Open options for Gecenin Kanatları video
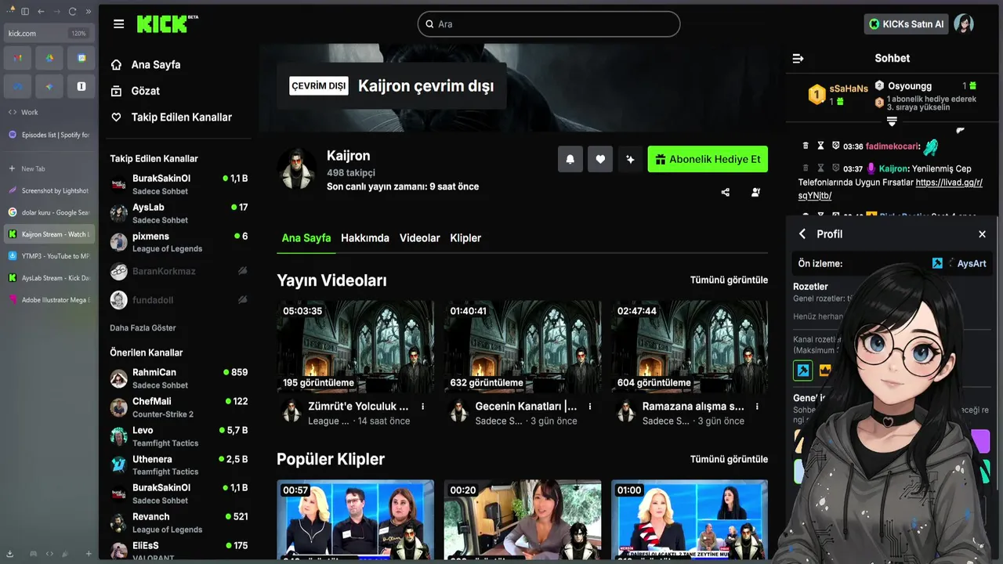 (x=590, y=407)
